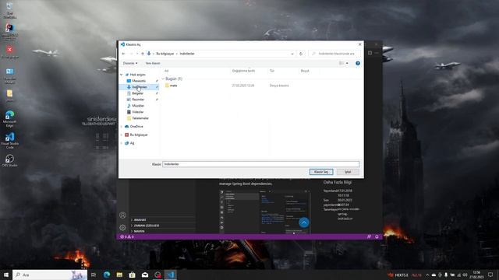Click the Klasör name input field
The width and height of the screenshot is (499, 280).
261,164
